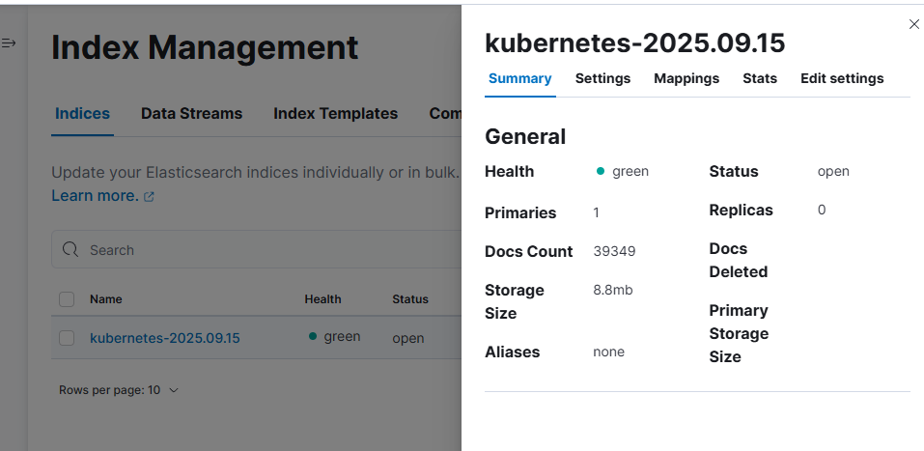View the Stats tab
Viewport: 924px width, 451px height.
click(x=759, y=78)
